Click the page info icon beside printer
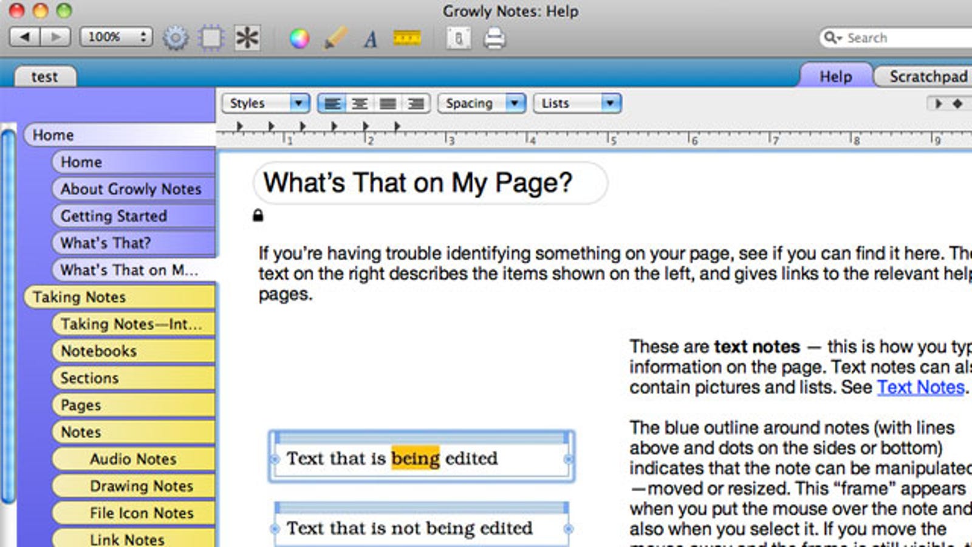Image resolution: width=972 pixels, height=547 pixels. click(459, 38)
